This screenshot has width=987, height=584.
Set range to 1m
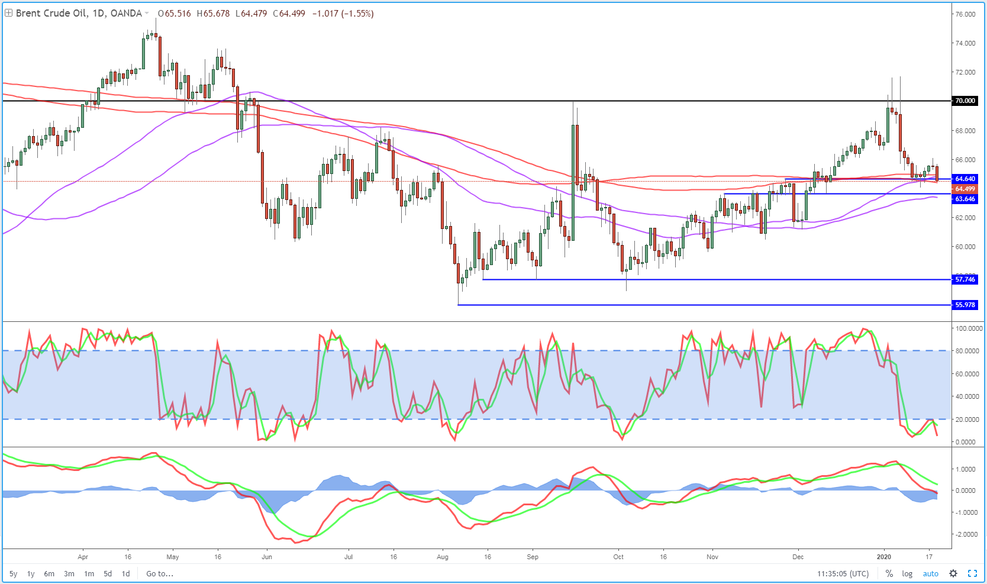(89, 573)
